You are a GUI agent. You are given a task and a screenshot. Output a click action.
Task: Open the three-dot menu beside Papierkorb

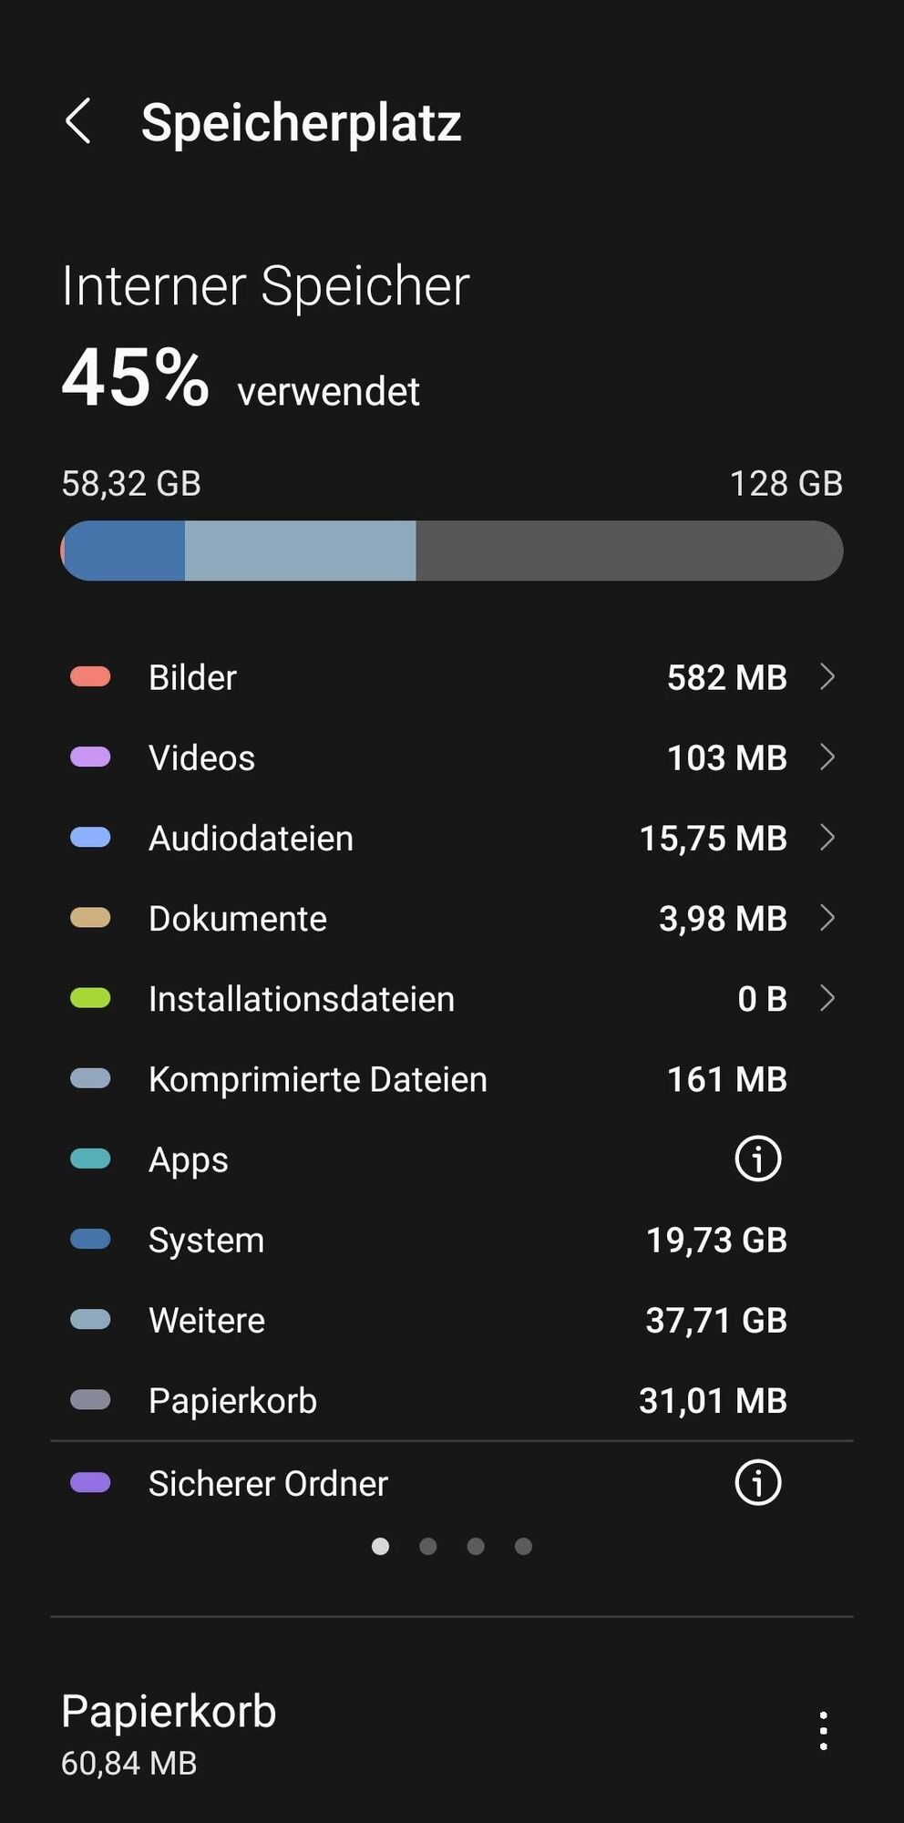point(824,1730)
